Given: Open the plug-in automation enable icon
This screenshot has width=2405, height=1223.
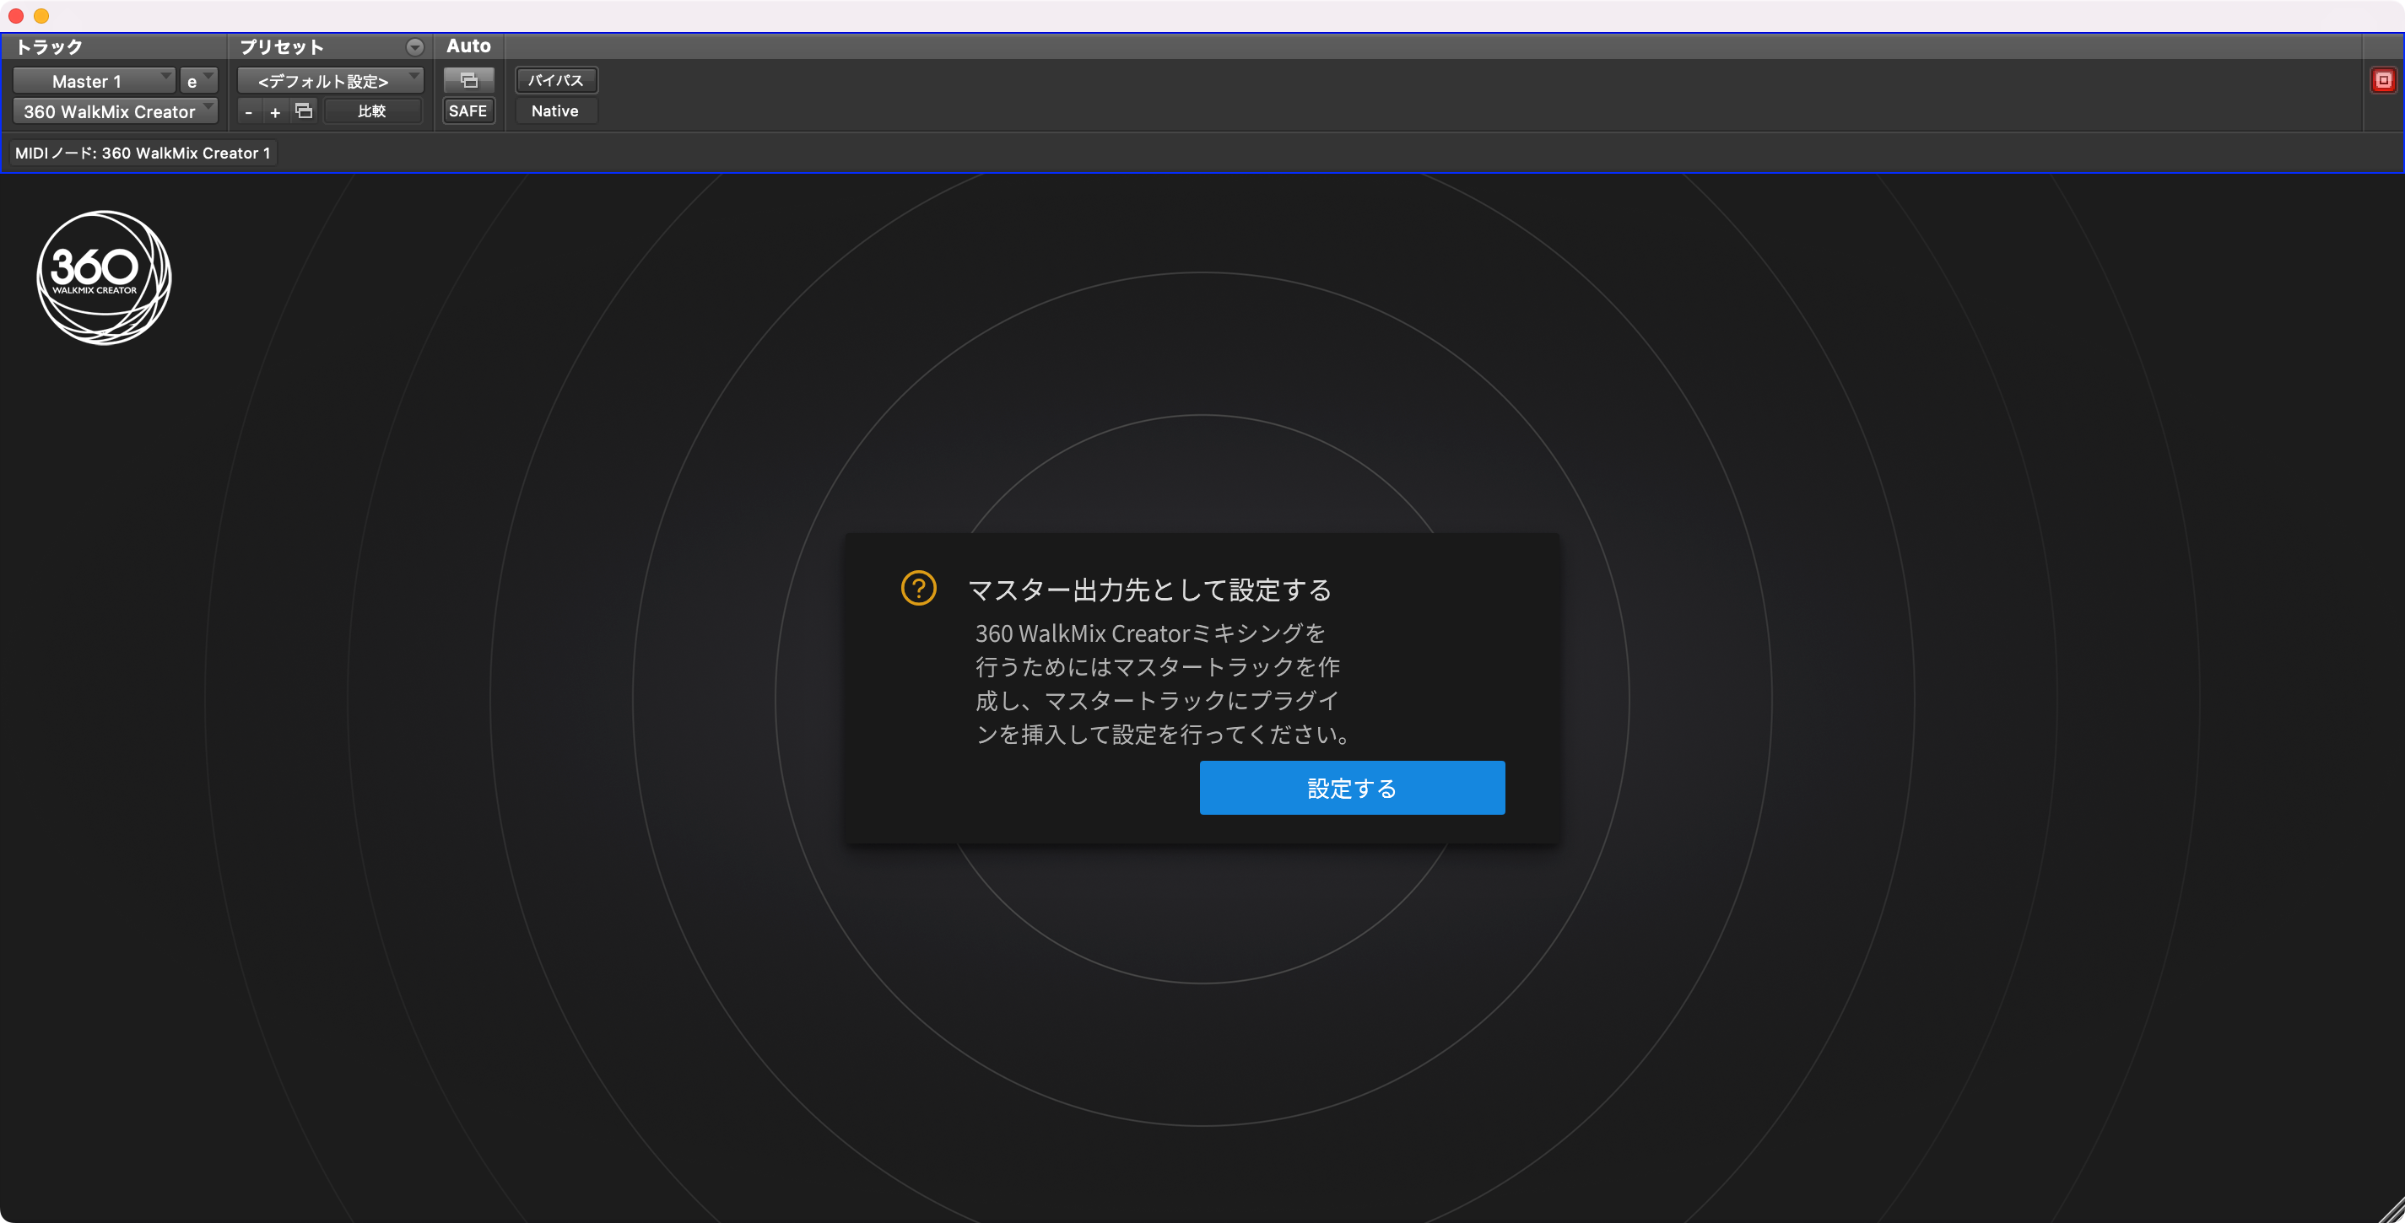Looking at the screenshot, I should pos(468,80).
